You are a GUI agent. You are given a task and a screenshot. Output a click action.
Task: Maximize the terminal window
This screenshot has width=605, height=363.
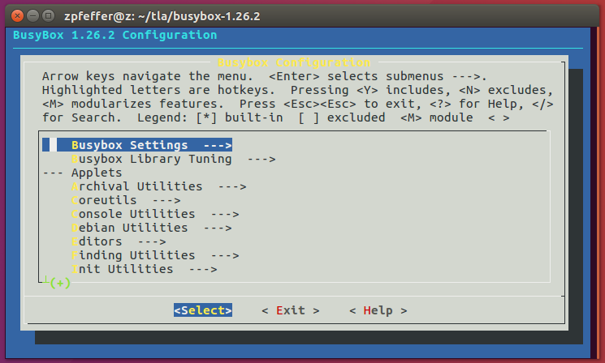(x=48, y=15)
